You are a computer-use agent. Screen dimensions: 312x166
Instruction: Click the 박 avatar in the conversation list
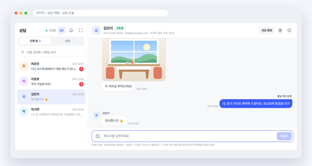[24, 112]
